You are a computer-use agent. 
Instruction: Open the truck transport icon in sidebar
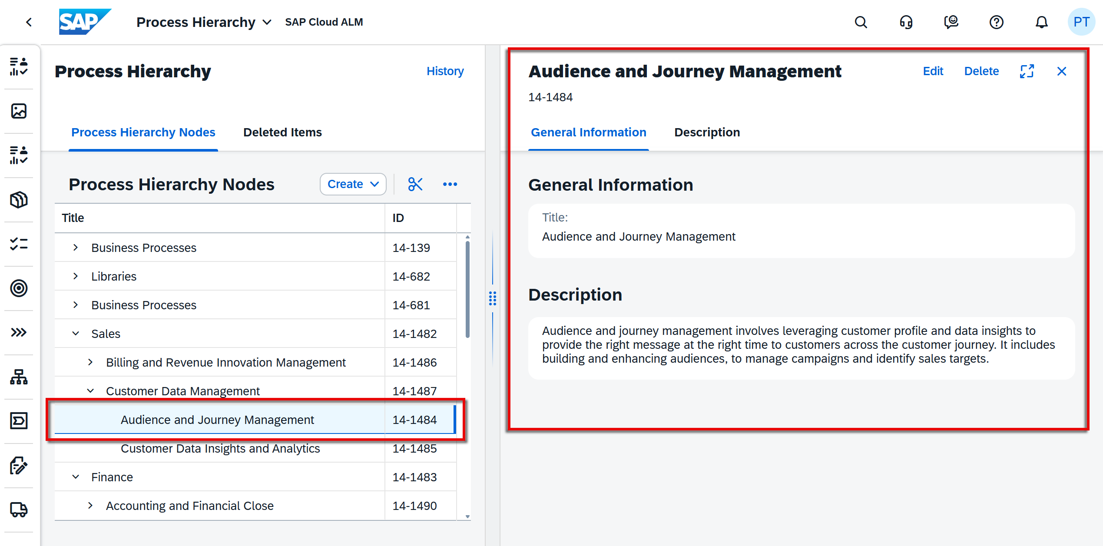pyautogui.click(x=19, y=510)
